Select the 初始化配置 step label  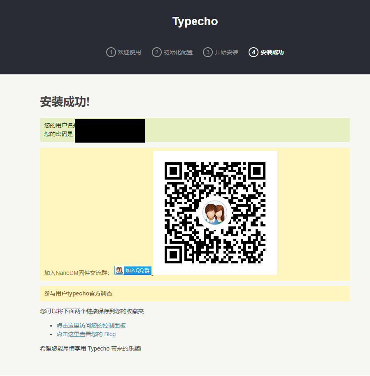tap(178, 52)
